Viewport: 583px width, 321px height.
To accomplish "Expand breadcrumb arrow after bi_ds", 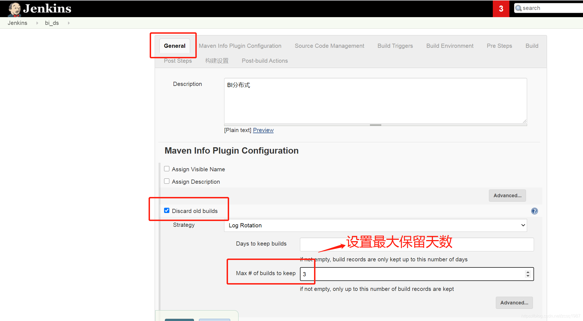I will 69,23.
